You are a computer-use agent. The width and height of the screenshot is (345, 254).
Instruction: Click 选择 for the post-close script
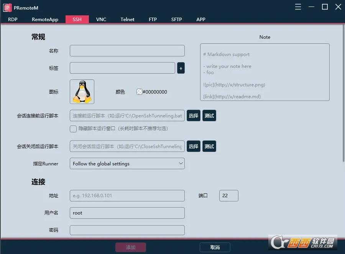tap(194, 146)
